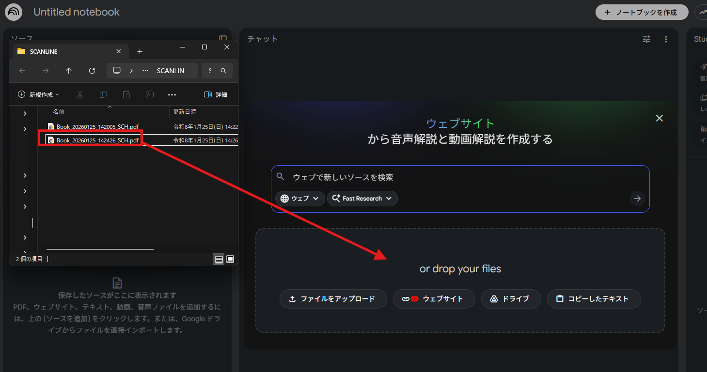707x372 pixels.
Task: Open the chat settings sliders icon
Action: pos(646,39)
